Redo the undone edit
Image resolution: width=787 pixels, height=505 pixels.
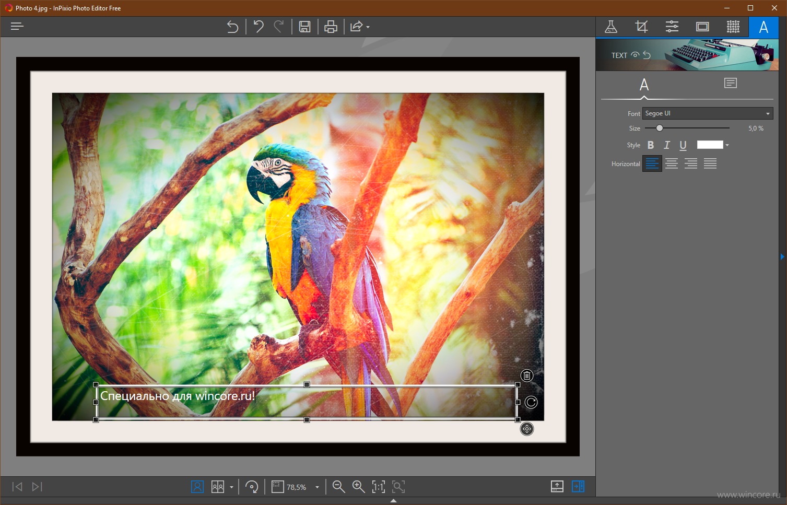click(x=279, y=26)
